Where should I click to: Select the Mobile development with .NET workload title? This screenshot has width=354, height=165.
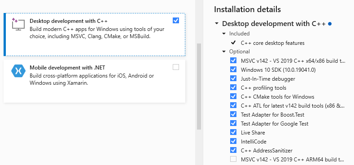(x=67, y=68)
